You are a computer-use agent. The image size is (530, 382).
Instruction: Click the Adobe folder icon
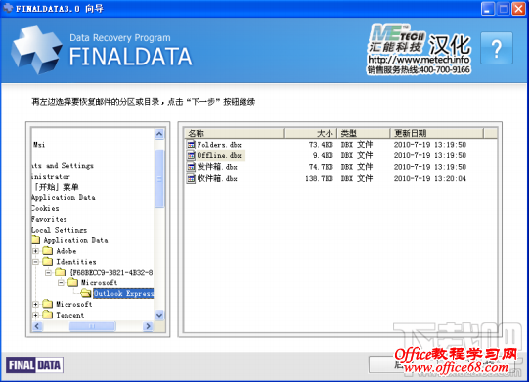tap(48, 251)
